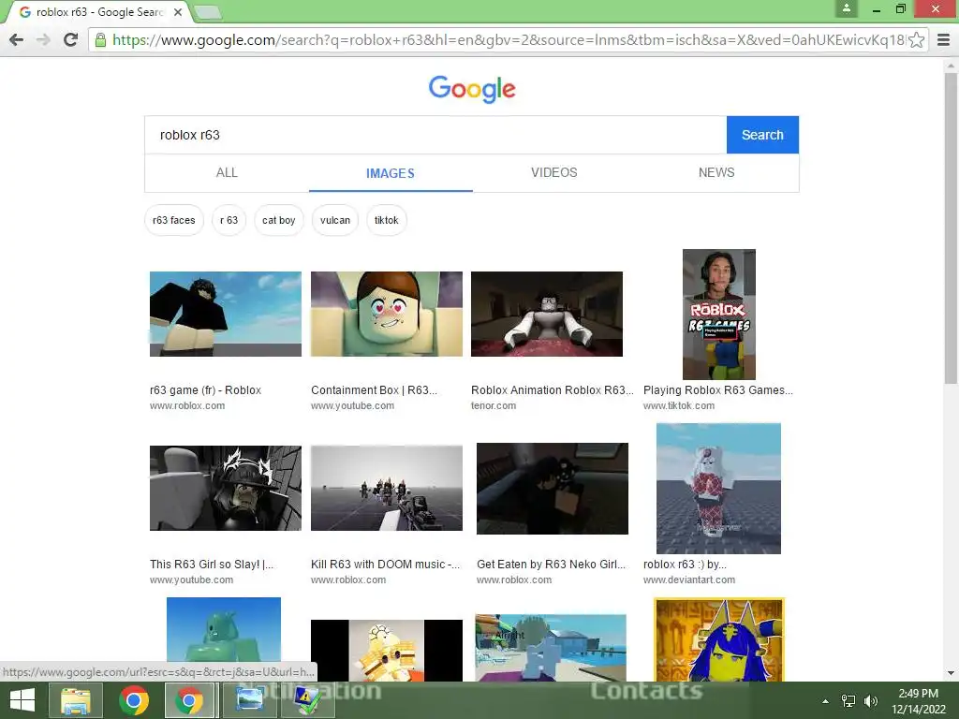Open the blue-haired Egyptian cat thumbnail
This screenshot has width=959, height=719.
[719, 638]
